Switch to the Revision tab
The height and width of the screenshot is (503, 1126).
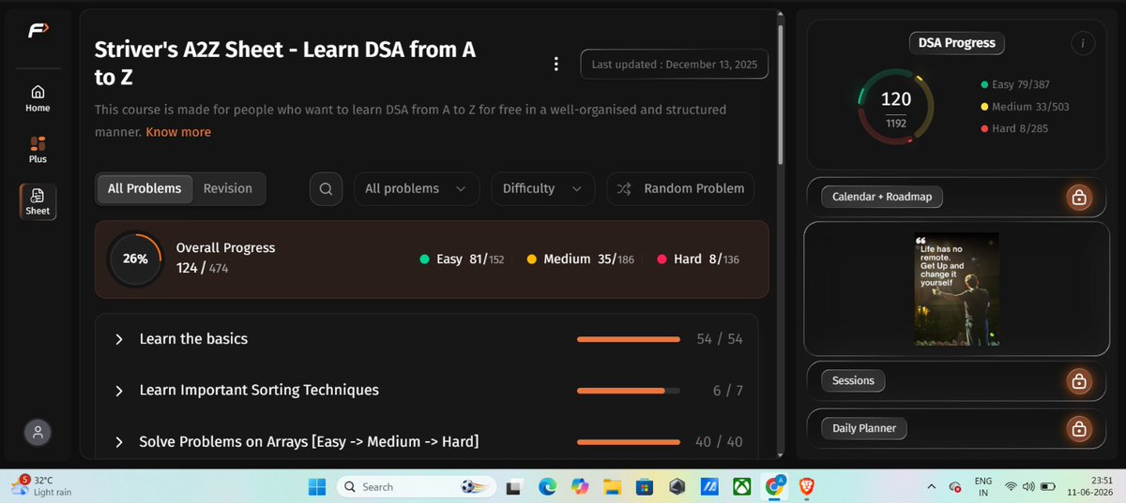click(x=228, y=188)
